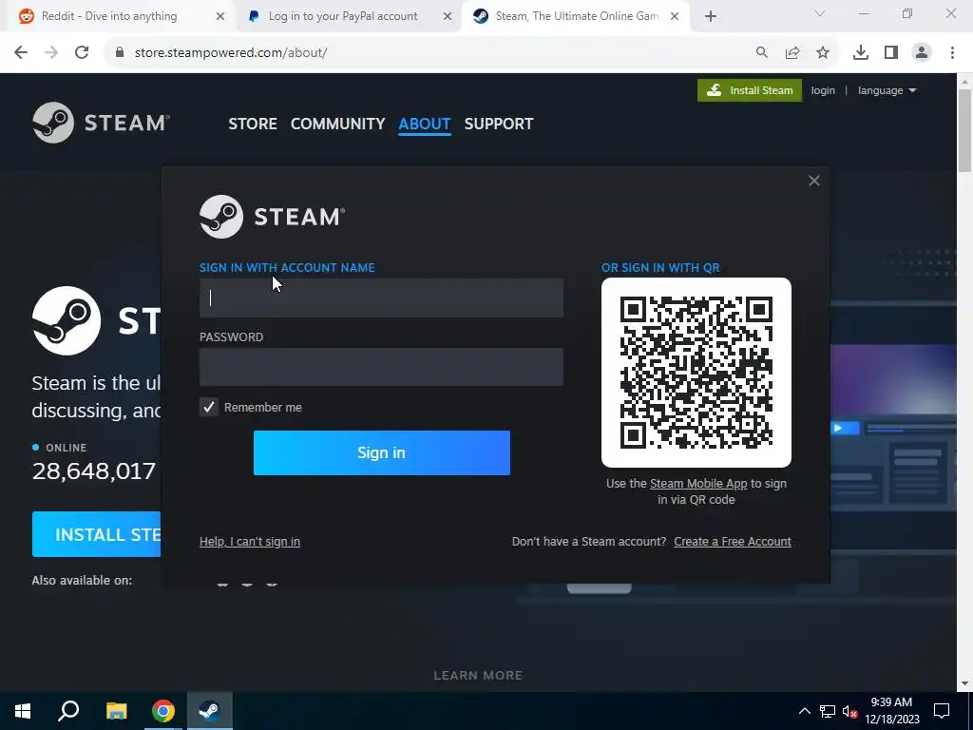Click the muted volume tray icon
The width and height of the screenshot is (973, 730).
(849, 711)
